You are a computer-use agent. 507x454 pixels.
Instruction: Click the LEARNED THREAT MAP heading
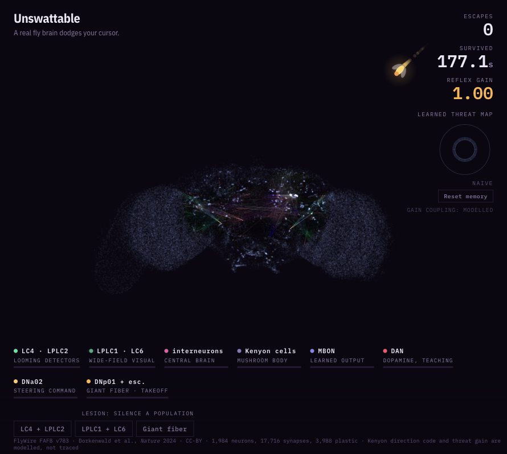click(455, 114)
